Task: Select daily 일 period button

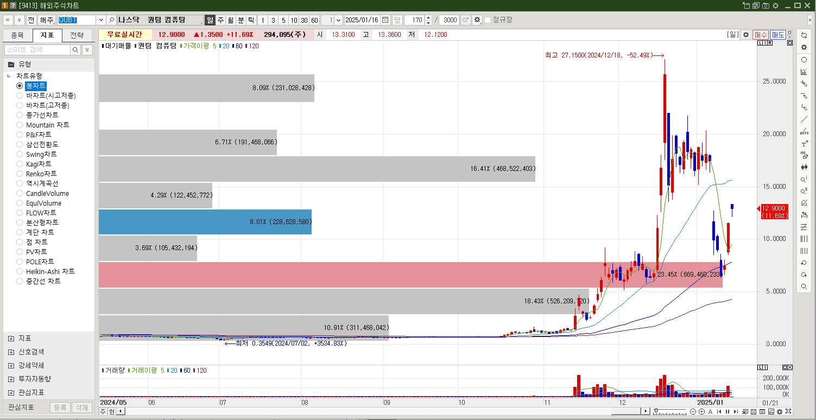Action: (x=210, y=20)
